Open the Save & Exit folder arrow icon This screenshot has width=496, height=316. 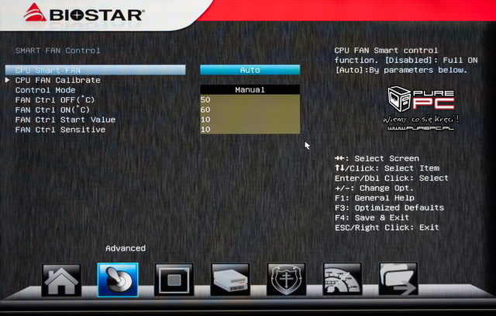398,280
